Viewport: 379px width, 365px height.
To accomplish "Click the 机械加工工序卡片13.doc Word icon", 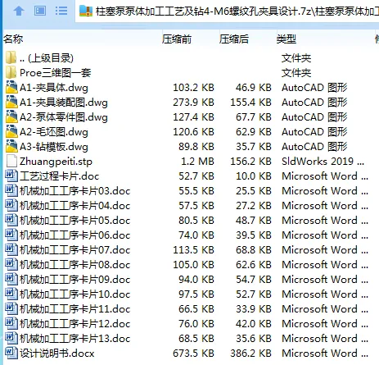I will [x=11, y=338].
